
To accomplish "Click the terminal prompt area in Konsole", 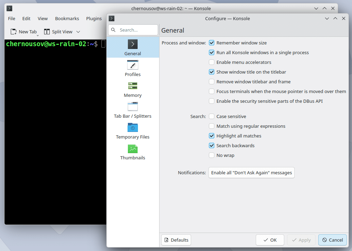I will click(x=55, y=132).
